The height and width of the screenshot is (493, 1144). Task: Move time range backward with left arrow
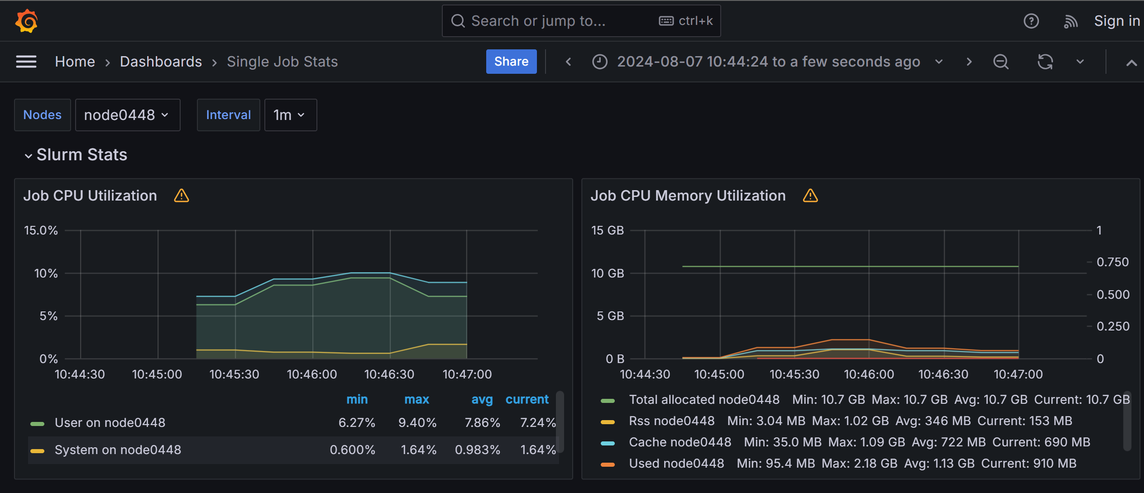tap(569, 62)
